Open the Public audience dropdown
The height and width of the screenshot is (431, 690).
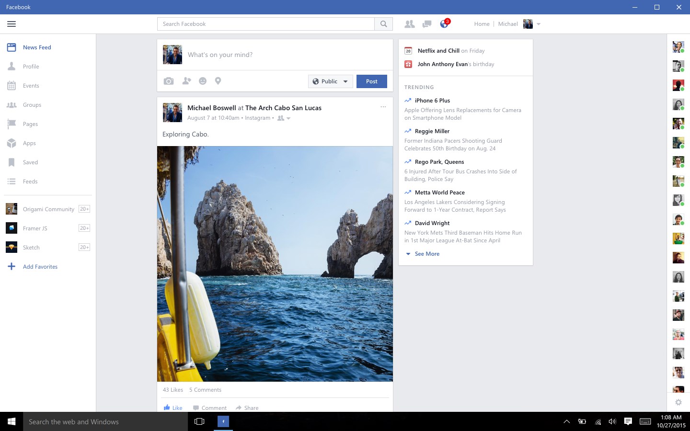point(331,81)
